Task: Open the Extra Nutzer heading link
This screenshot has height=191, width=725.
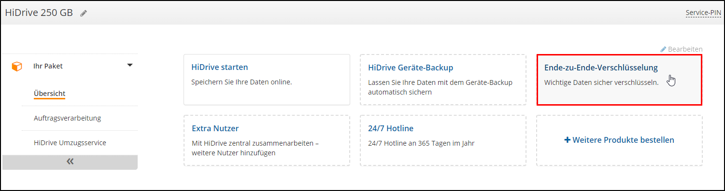Action: [215, 129]
